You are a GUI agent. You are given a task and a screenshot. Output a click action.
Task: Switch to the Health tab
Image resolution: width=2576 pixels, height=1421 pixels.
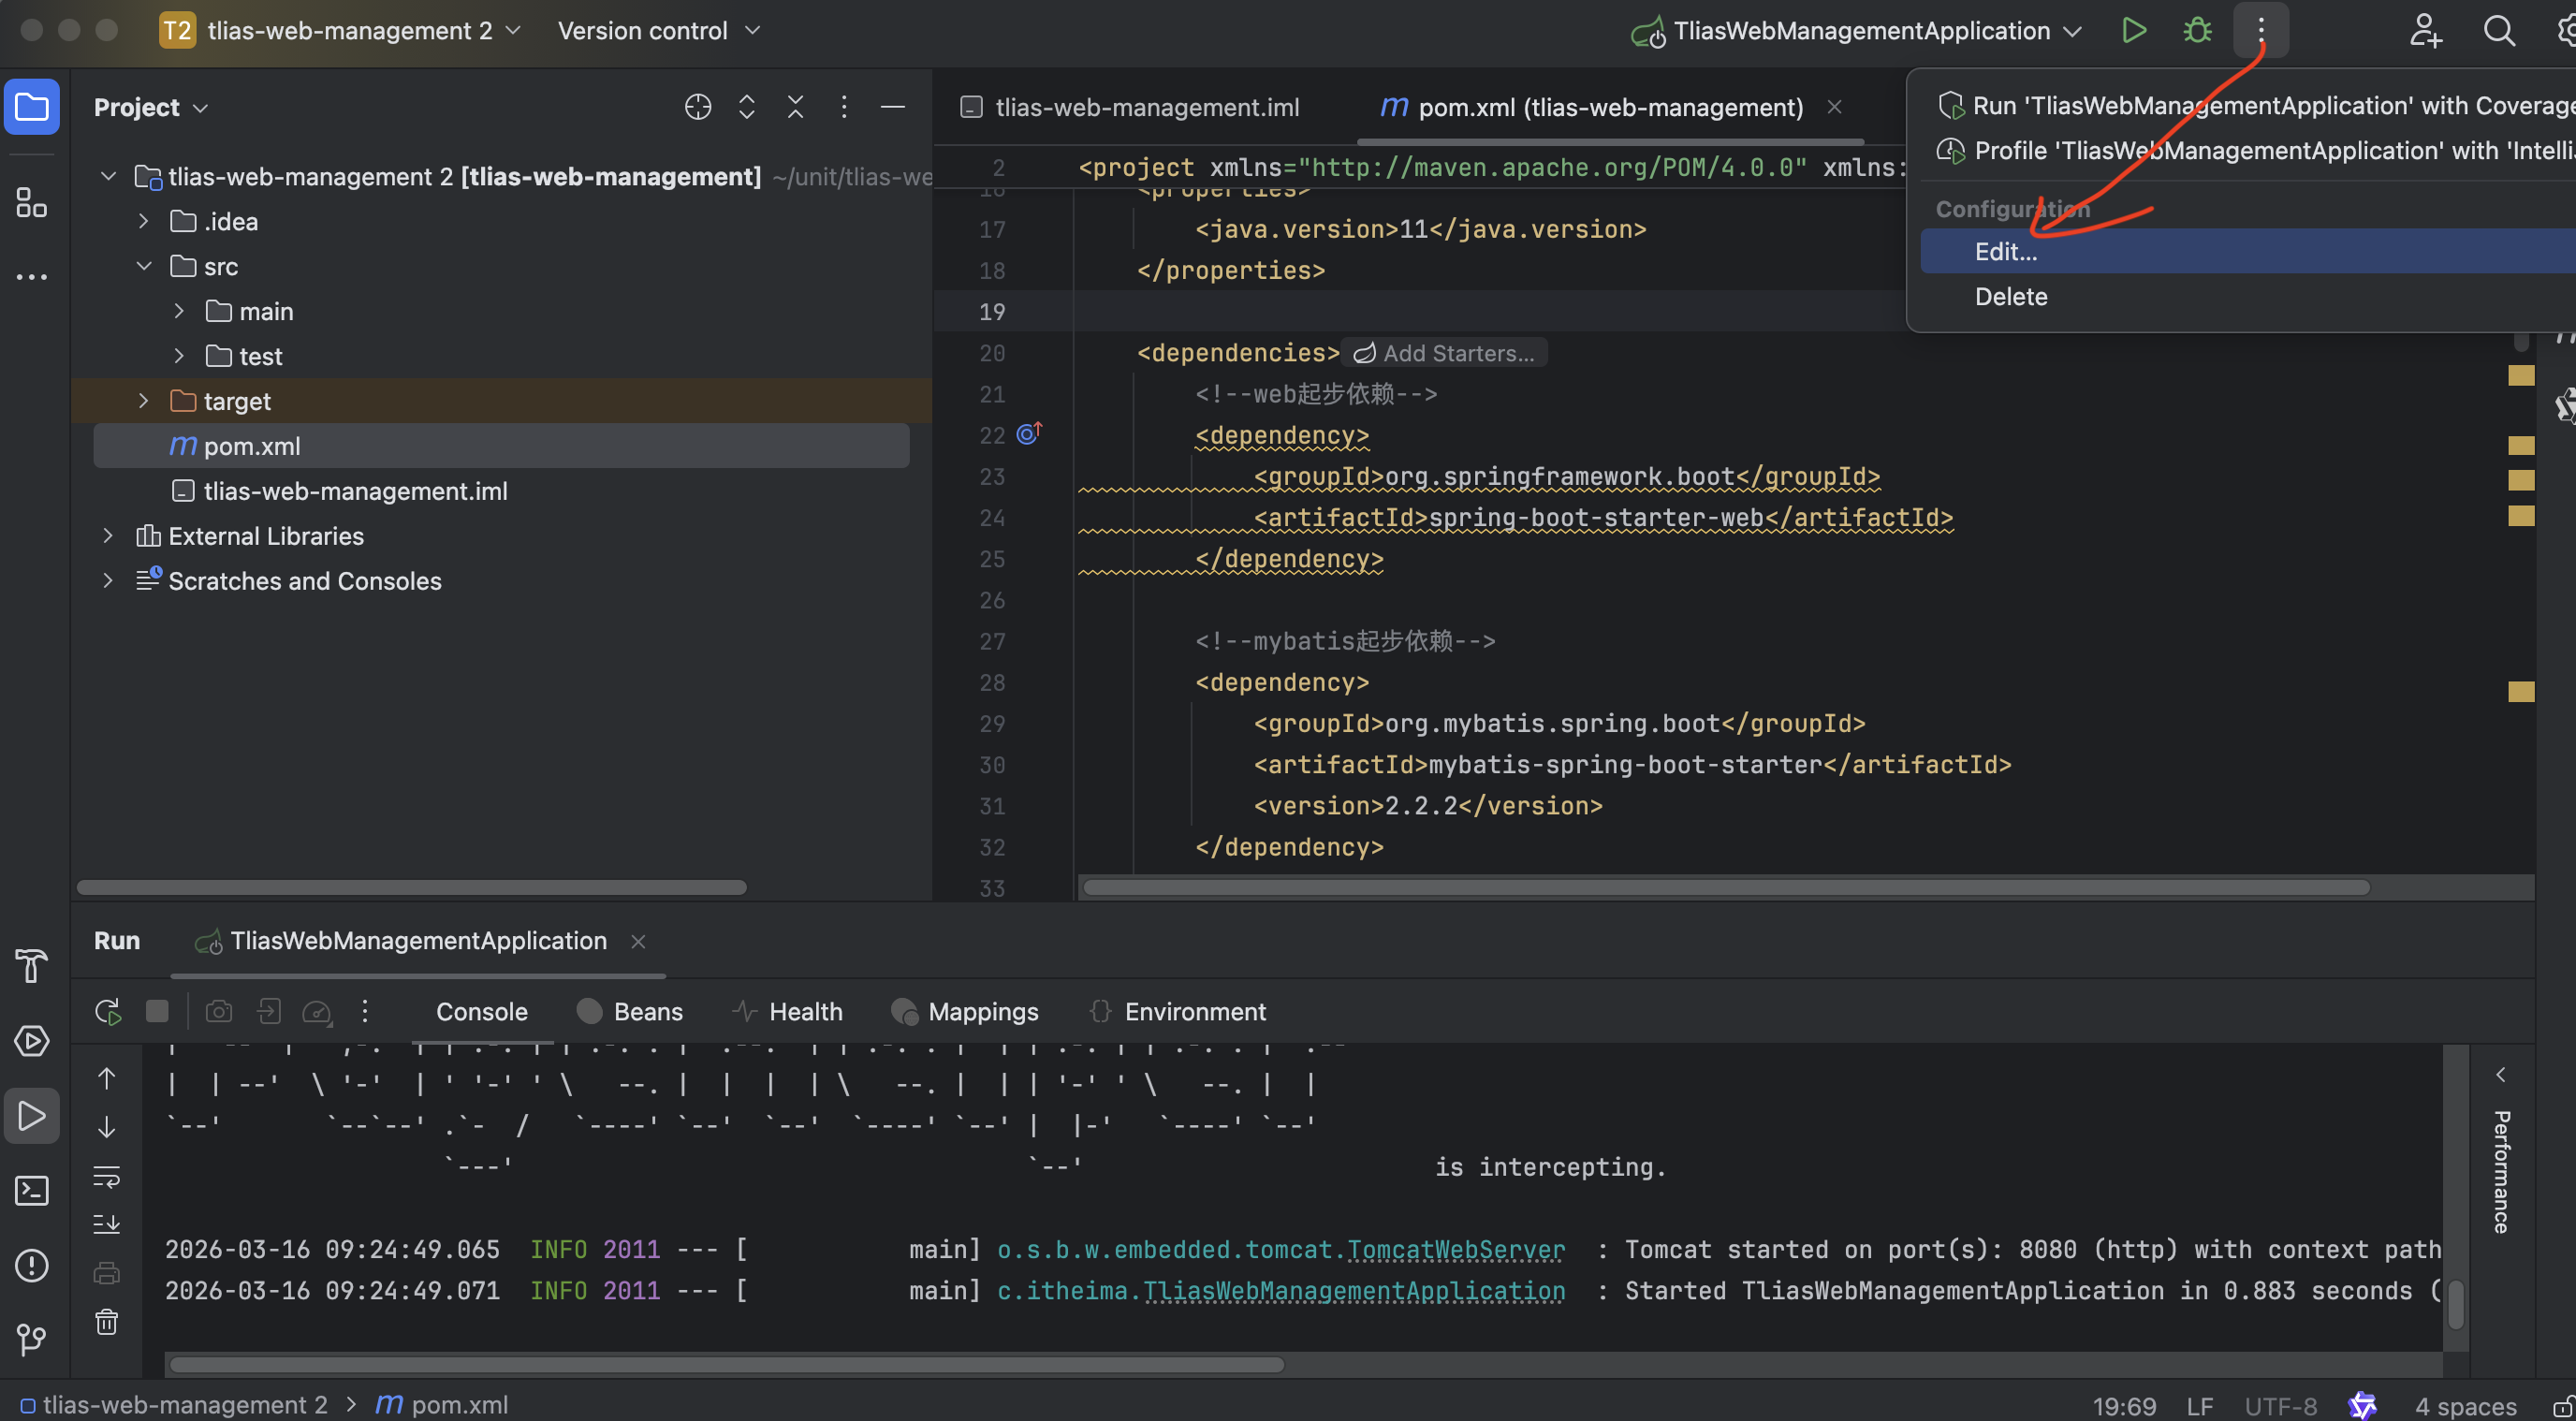tap(787, 1011)
